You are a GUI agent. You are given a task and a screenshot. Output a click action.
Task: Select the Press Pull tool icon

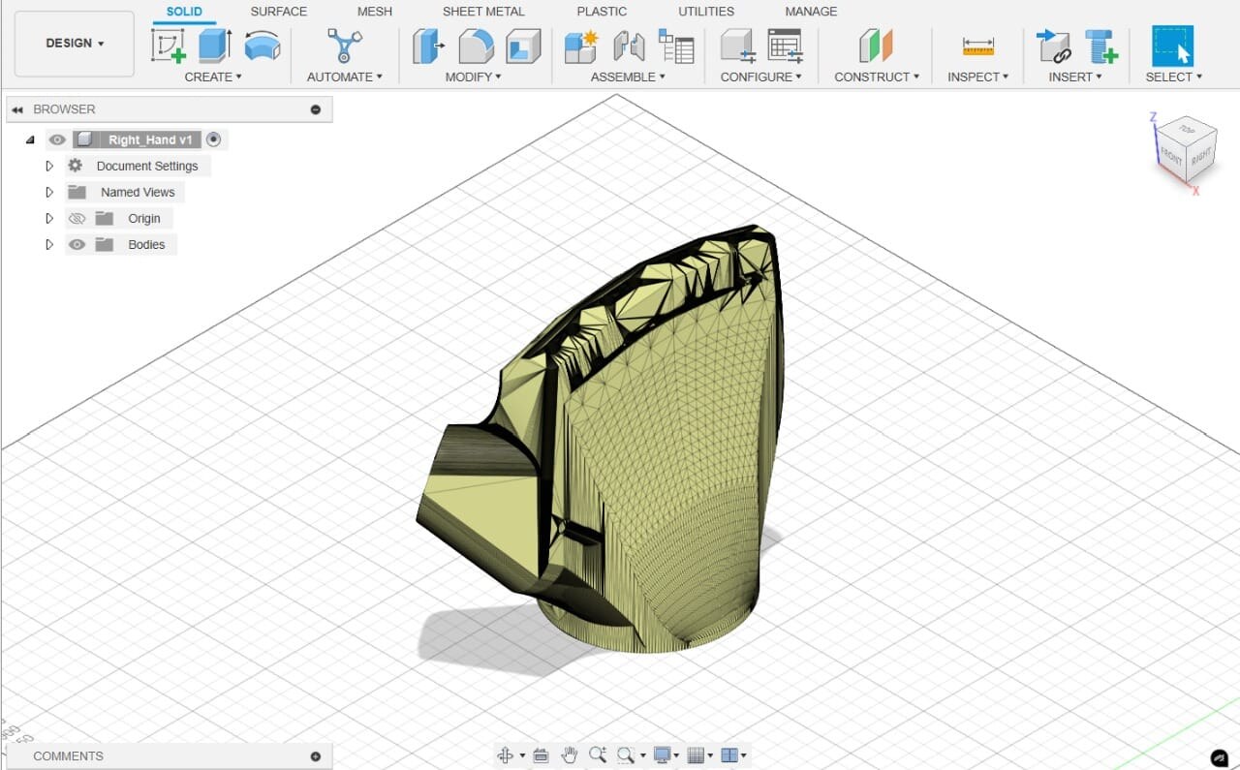coord(428,46)
